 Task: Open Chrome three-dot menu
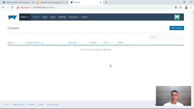[x=191, y=7]
